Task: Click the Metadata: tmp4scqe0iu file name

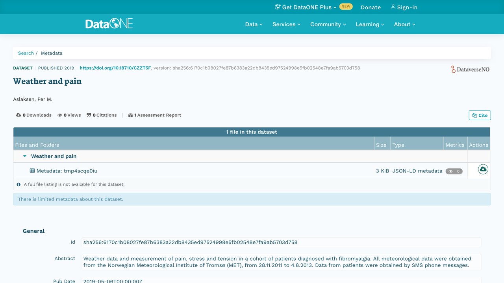Action: tap(67, 171)
